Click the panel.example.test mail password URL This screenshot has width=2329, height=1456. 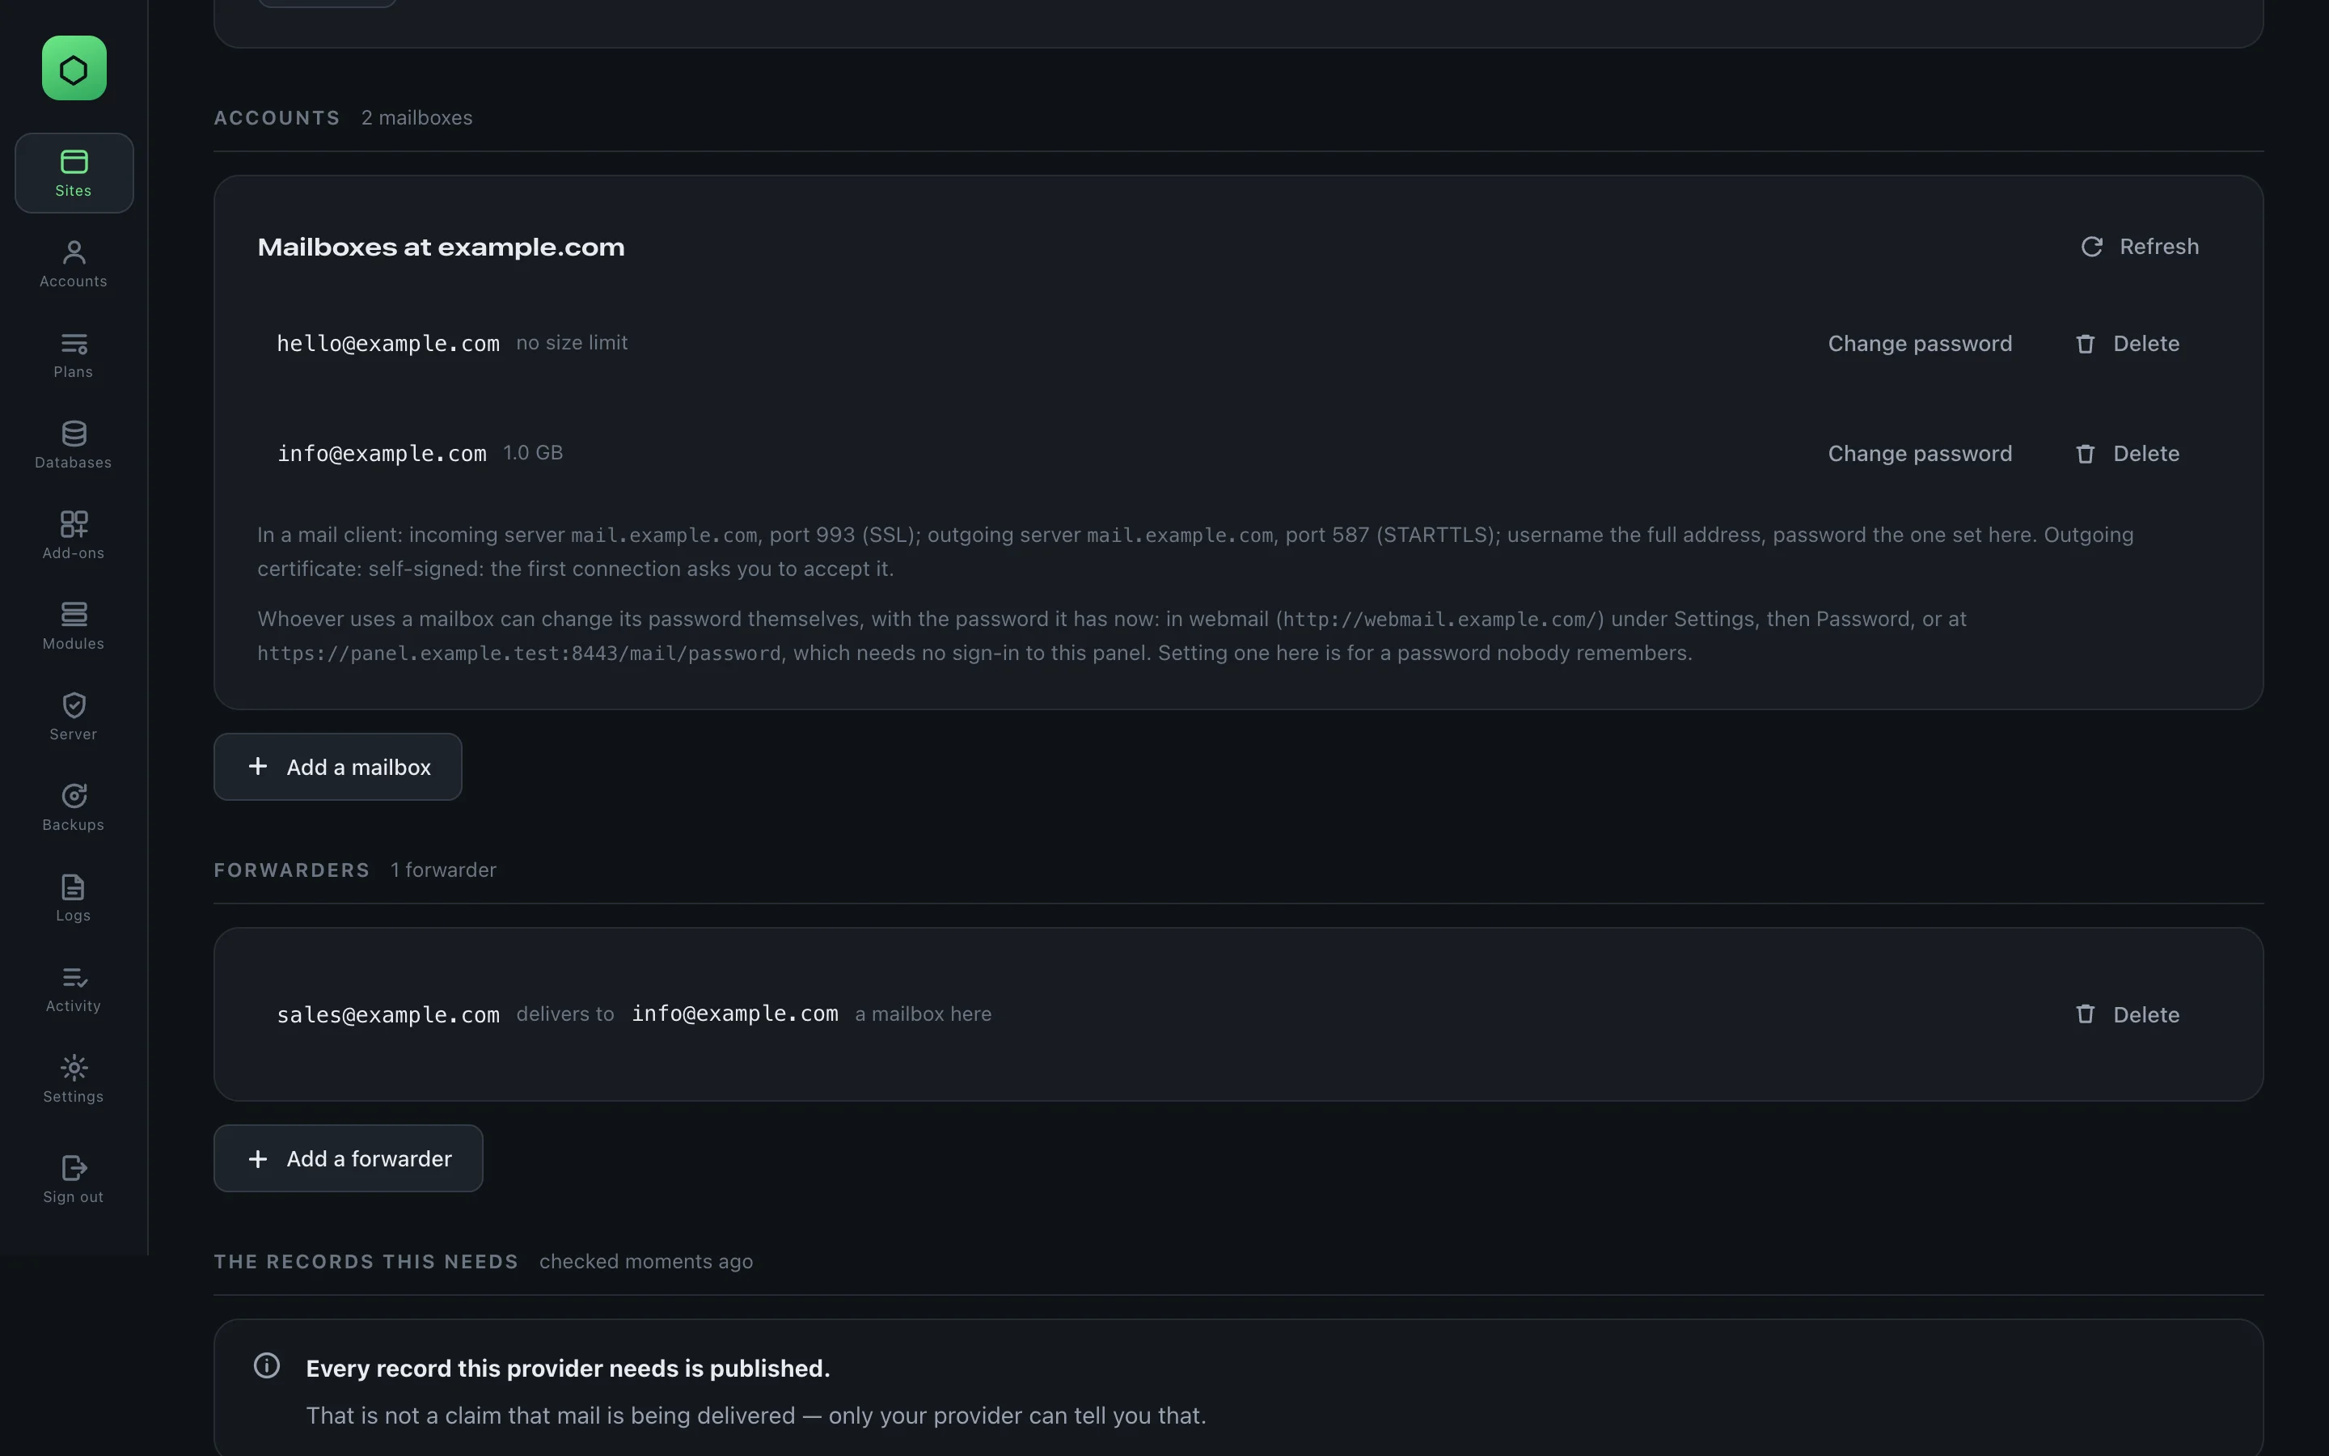[x=518, y=654]
